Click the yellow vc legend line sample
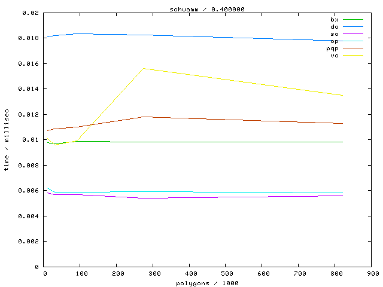Screen dimensions: 383x287 click(352, 56)
